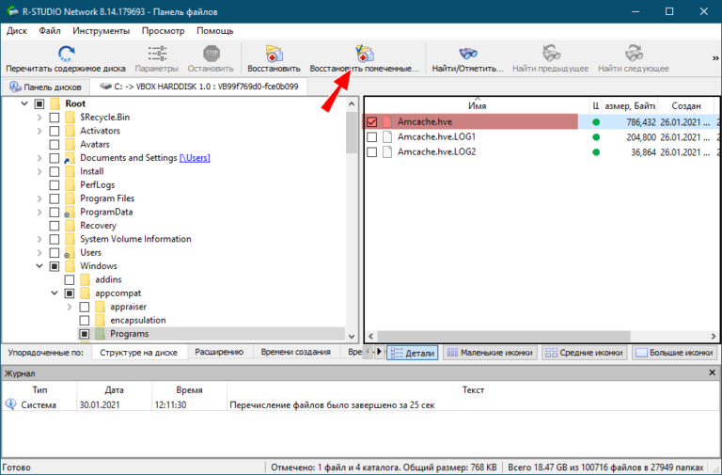722x475 pixels.
Task: Expand the appraiser folder node
Action: tap(70, 308)
